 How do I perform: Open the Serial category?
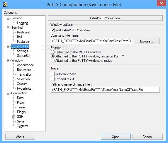point(21,121)
